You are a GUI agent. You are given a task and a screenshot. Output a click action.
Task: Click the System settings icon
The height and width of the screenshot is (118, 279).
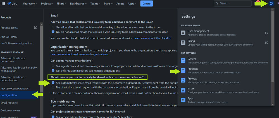(183, 61)
